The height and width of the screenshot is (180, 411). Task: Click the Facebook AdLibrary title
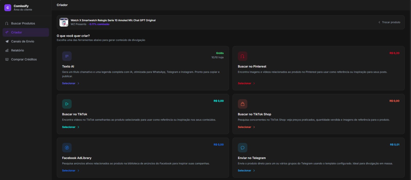[x=77, y=158]
